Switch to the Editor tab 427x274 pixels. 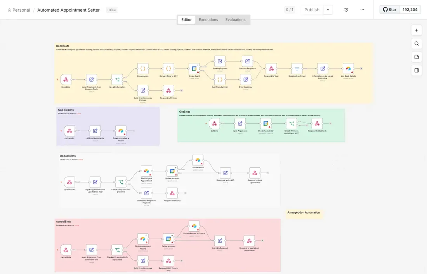coord(186,19)
